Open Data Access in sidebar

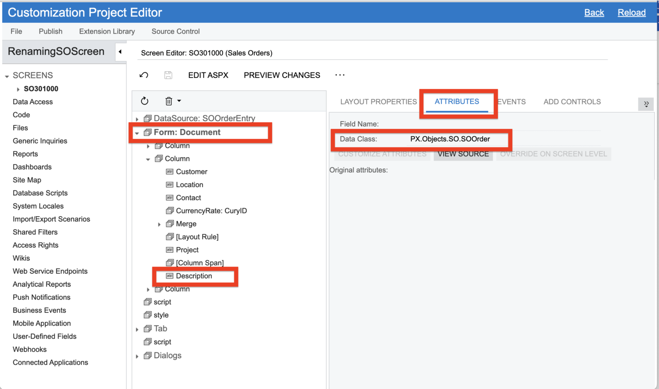tap(33, 102)
